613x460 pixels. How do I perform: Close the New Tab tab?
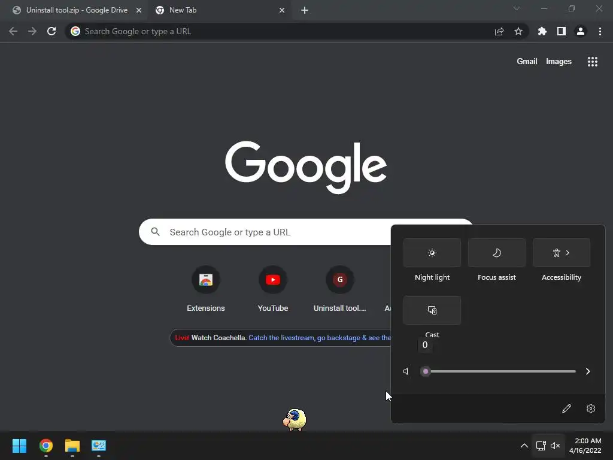[x=282, y=10]
